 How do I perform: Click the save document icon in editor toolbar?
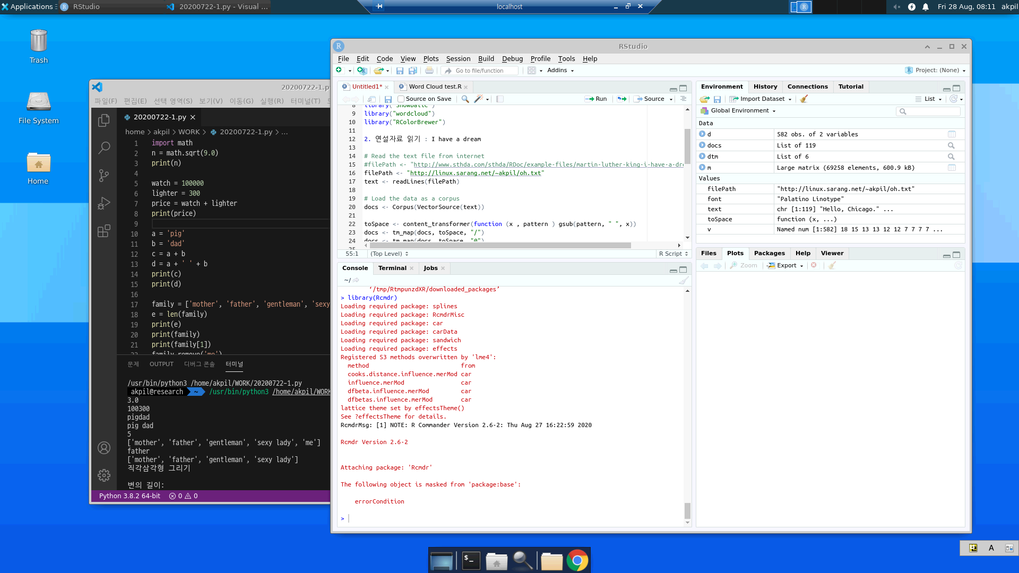tap(388, 99)
